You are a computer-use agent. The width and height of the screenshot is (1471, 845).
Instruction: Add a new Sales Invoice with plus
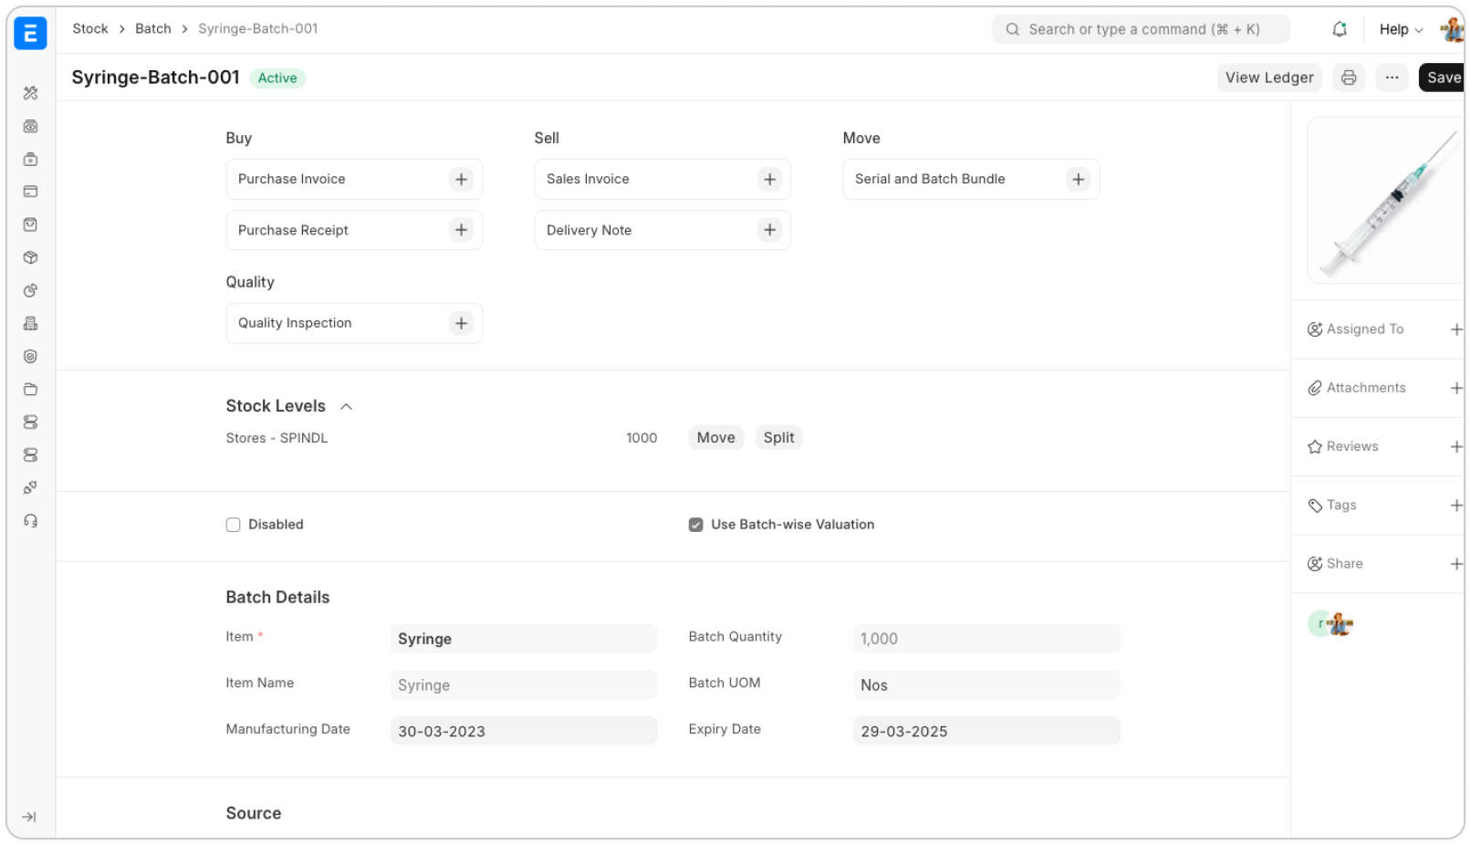coord(769,180)
